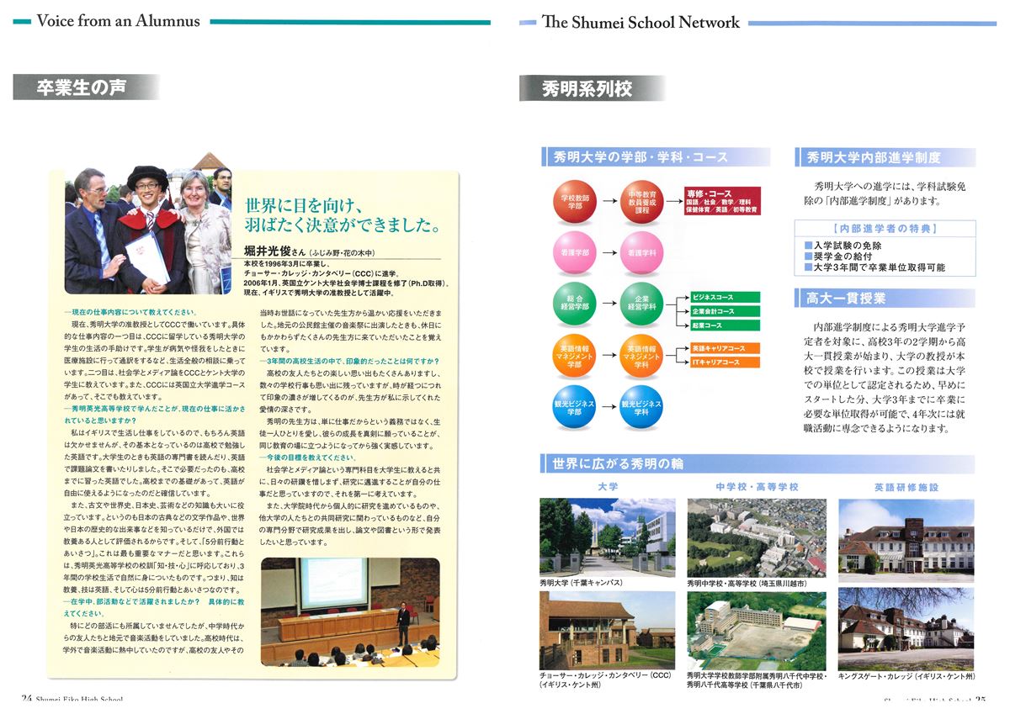1010x714 pixels.
Task: Select the 高大一貫授業 heading
Action: click(x=846, y=298)
